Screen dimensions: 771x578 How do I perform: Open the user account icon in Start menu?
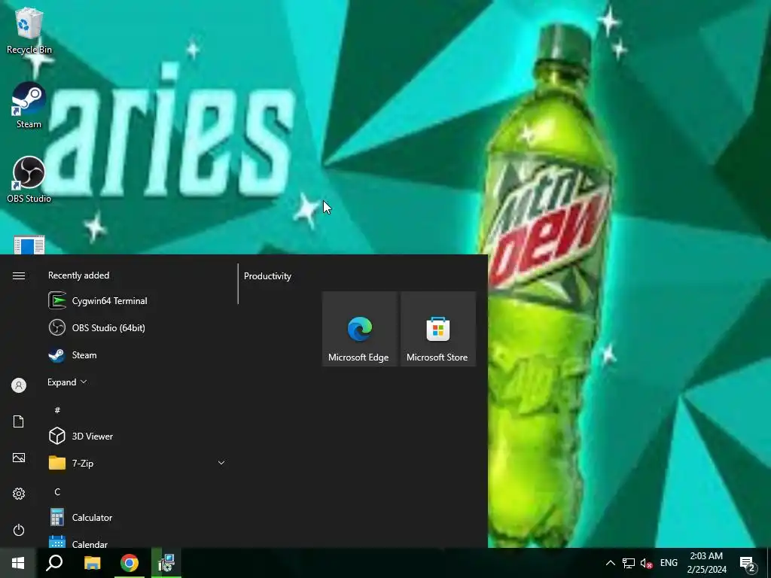[19, 385]
